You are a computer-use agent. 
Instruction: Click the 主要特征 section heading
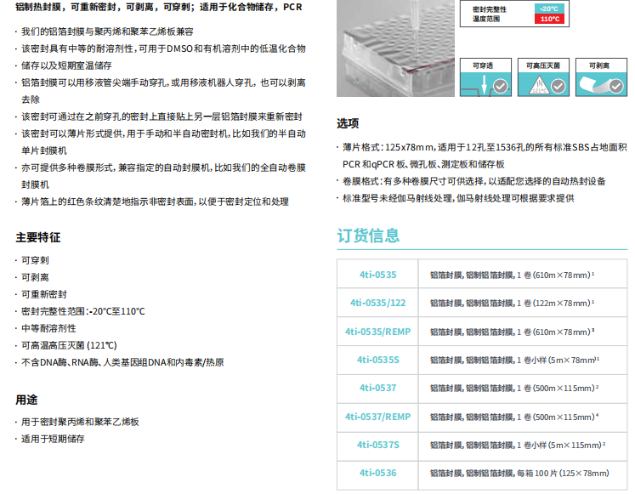coord(38,237)
